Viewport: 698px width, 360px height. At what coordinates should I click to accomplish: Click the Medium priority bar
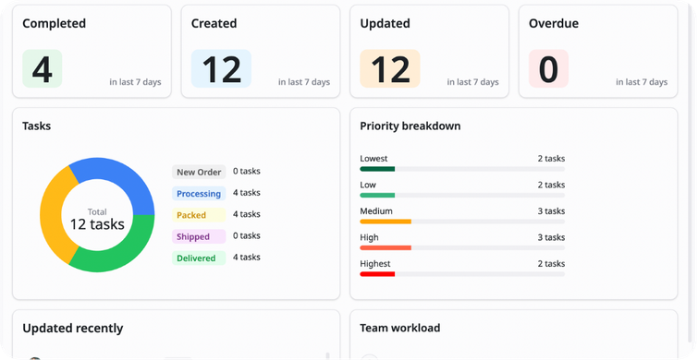462,222
